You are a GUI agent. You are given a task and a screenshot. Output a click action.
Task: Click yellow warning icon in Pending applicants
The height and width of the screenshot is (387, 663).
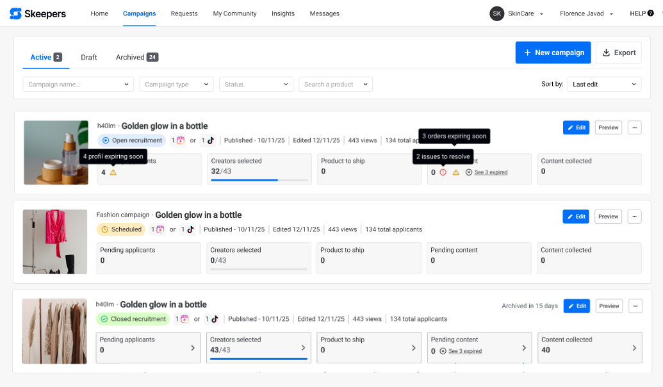tap(113, 172)
